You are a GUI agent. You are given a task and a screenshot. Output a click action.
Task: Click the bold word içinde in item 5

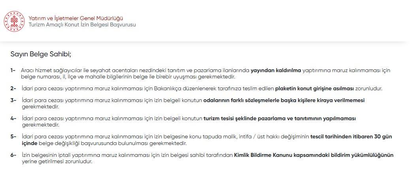(30, 143)
